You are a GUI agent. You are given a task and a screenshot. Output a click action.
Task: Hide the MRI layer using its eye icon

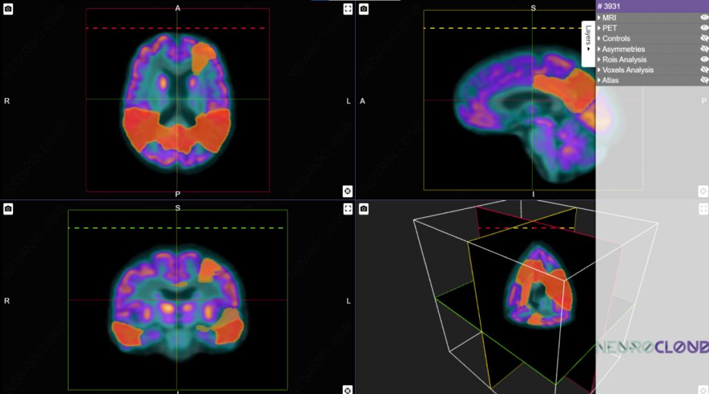click(704, 18)
